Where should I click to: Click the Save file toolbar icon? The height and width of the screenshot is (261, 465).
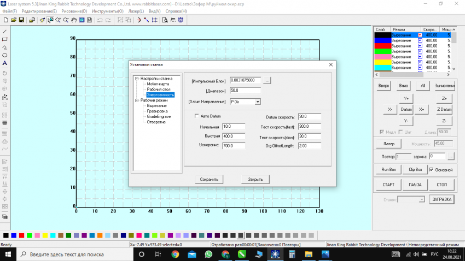21,20
